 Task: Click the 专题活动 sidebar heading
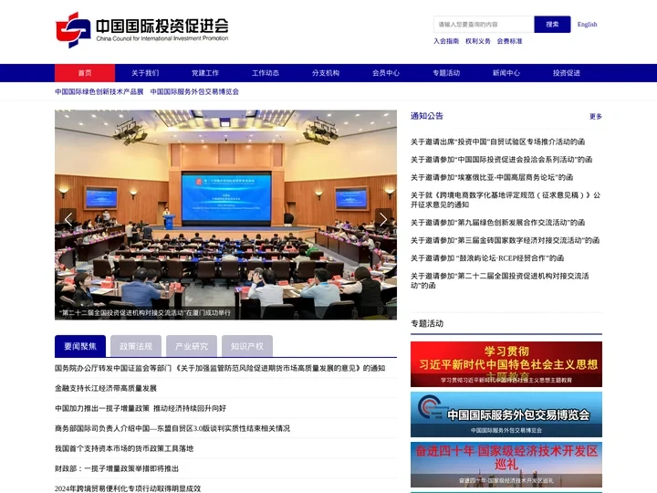tap(426, 323)
